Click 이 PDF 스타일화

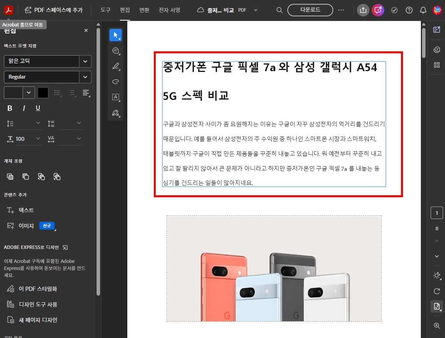click(x=32, y=289)
